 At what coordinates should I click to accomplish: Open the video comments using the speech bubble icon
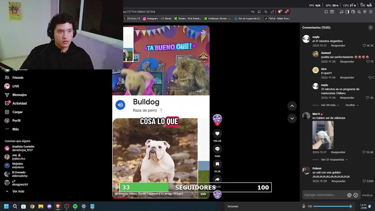[217, 149]
